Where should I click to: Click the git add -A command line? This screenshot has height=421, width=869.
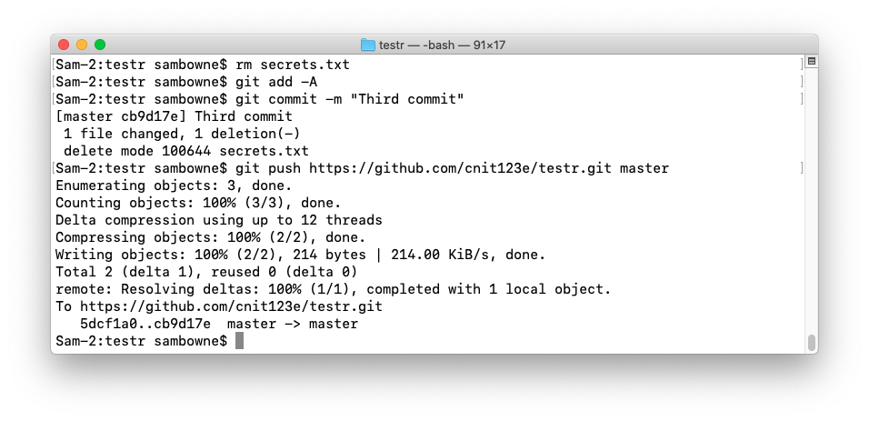(186, 82)
